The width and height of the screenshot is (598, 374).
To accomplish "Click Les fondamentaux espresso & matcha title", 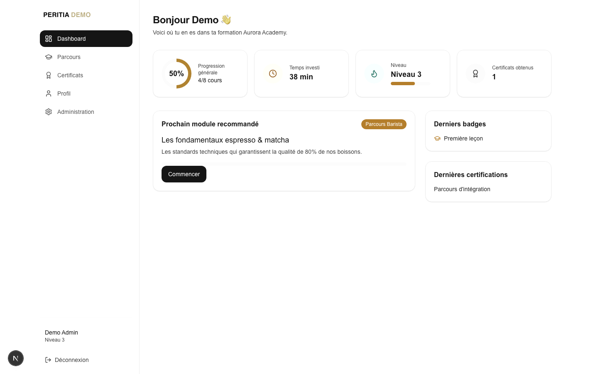I will click(x=225, y=140).
